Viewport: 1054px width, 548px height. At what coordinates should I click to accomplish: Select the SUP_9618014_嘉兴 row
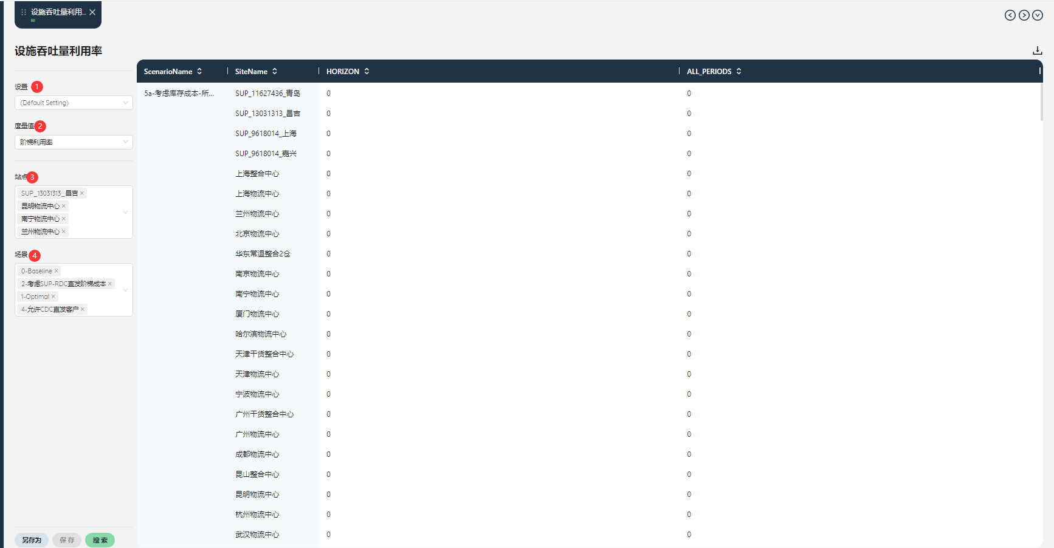coord(590,154)
